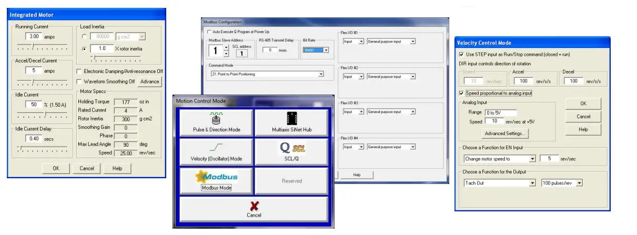Image resolution: width=637 pixels, height=235 pixels.
Task: Click the Running Current amps field
Action: click(34, 37)
